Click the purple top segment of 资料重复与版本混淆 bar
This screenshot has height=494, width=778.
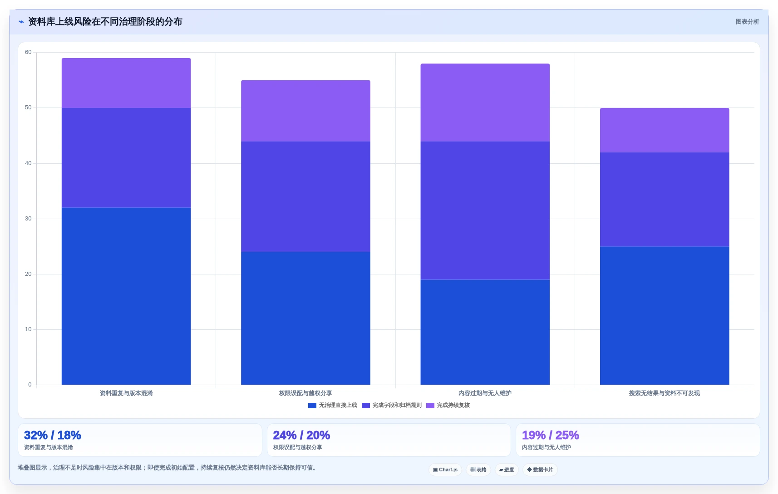126,83
